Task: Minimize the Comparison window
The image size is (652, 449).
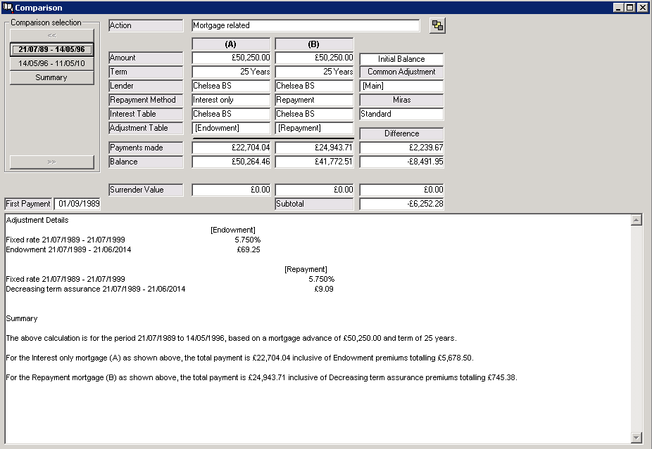Action: click(x=619, y=8)
